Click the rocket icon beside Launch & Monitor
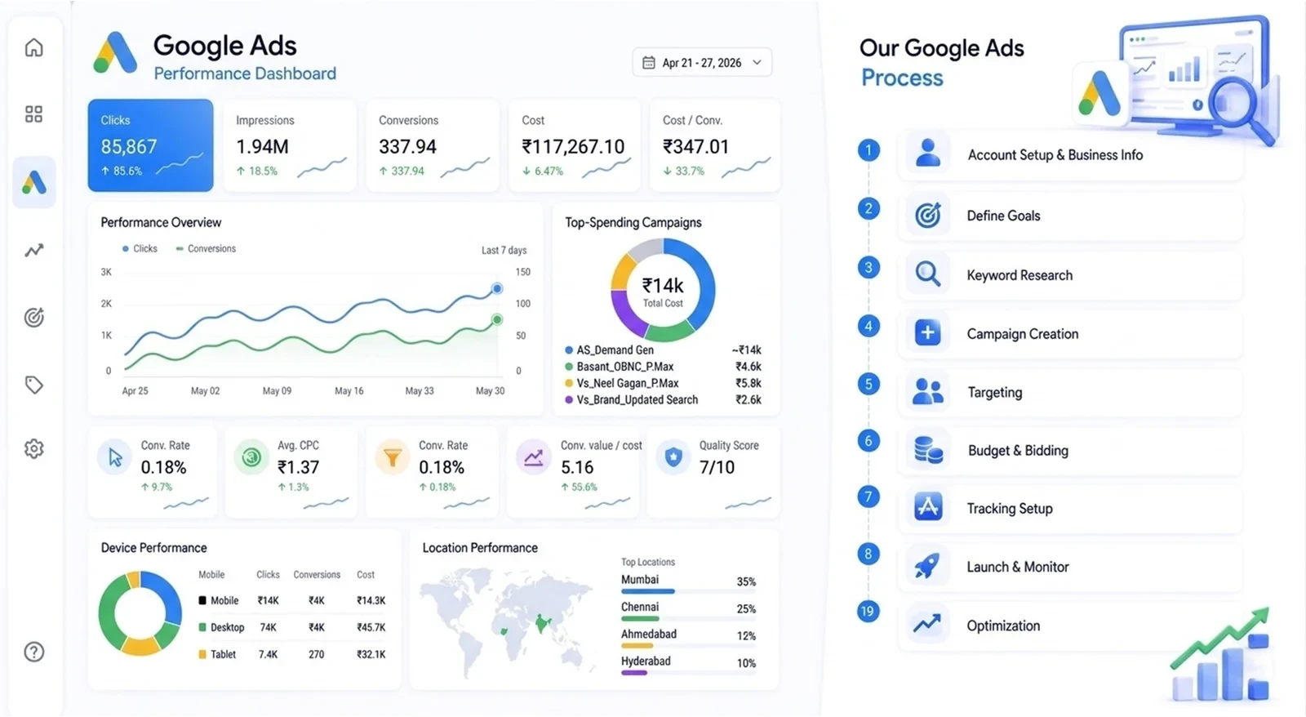The image size is (1306, 717). [927, 566]
